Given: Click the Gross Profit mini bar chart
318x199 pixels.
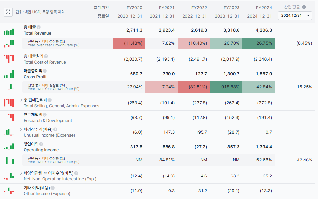Looking at the screenshot, I should click(9, 75).
